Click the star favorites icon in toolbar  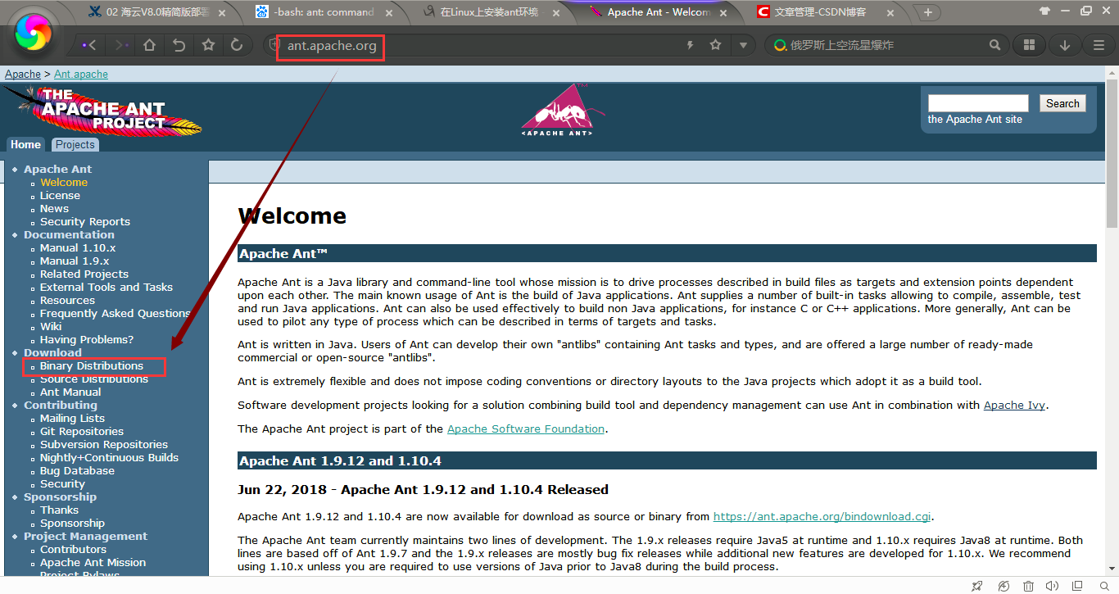[x=208, y=45]
